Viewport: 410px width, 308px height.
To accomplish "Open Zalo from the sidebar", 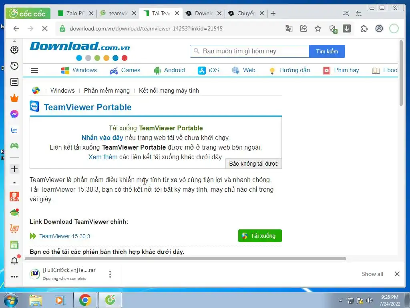I will [14, 130].
